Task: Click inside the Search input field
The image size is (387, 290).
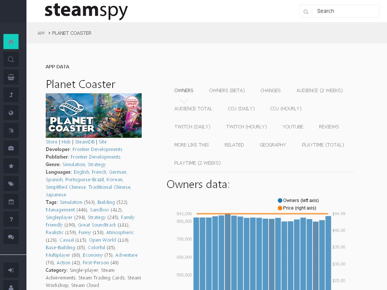Action: [345, 11]
